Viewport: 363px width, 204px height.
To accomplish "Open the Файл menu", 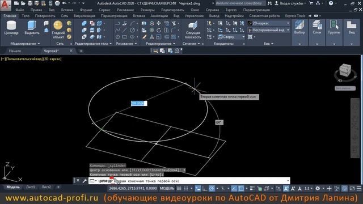I will (x=20, y=10).
